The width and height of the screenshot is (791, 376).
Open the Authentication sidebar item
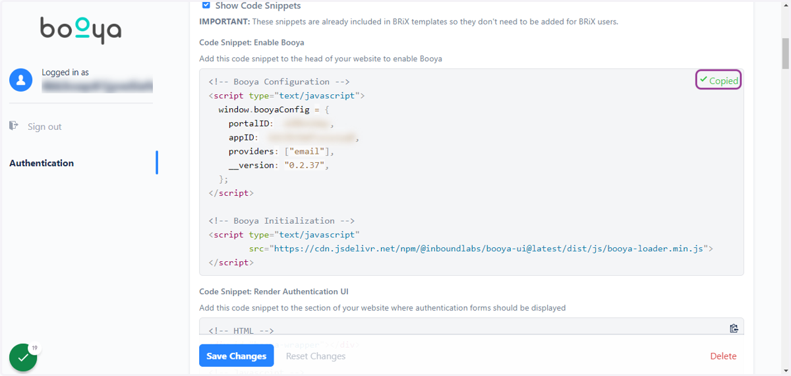[x=42, y=163]
